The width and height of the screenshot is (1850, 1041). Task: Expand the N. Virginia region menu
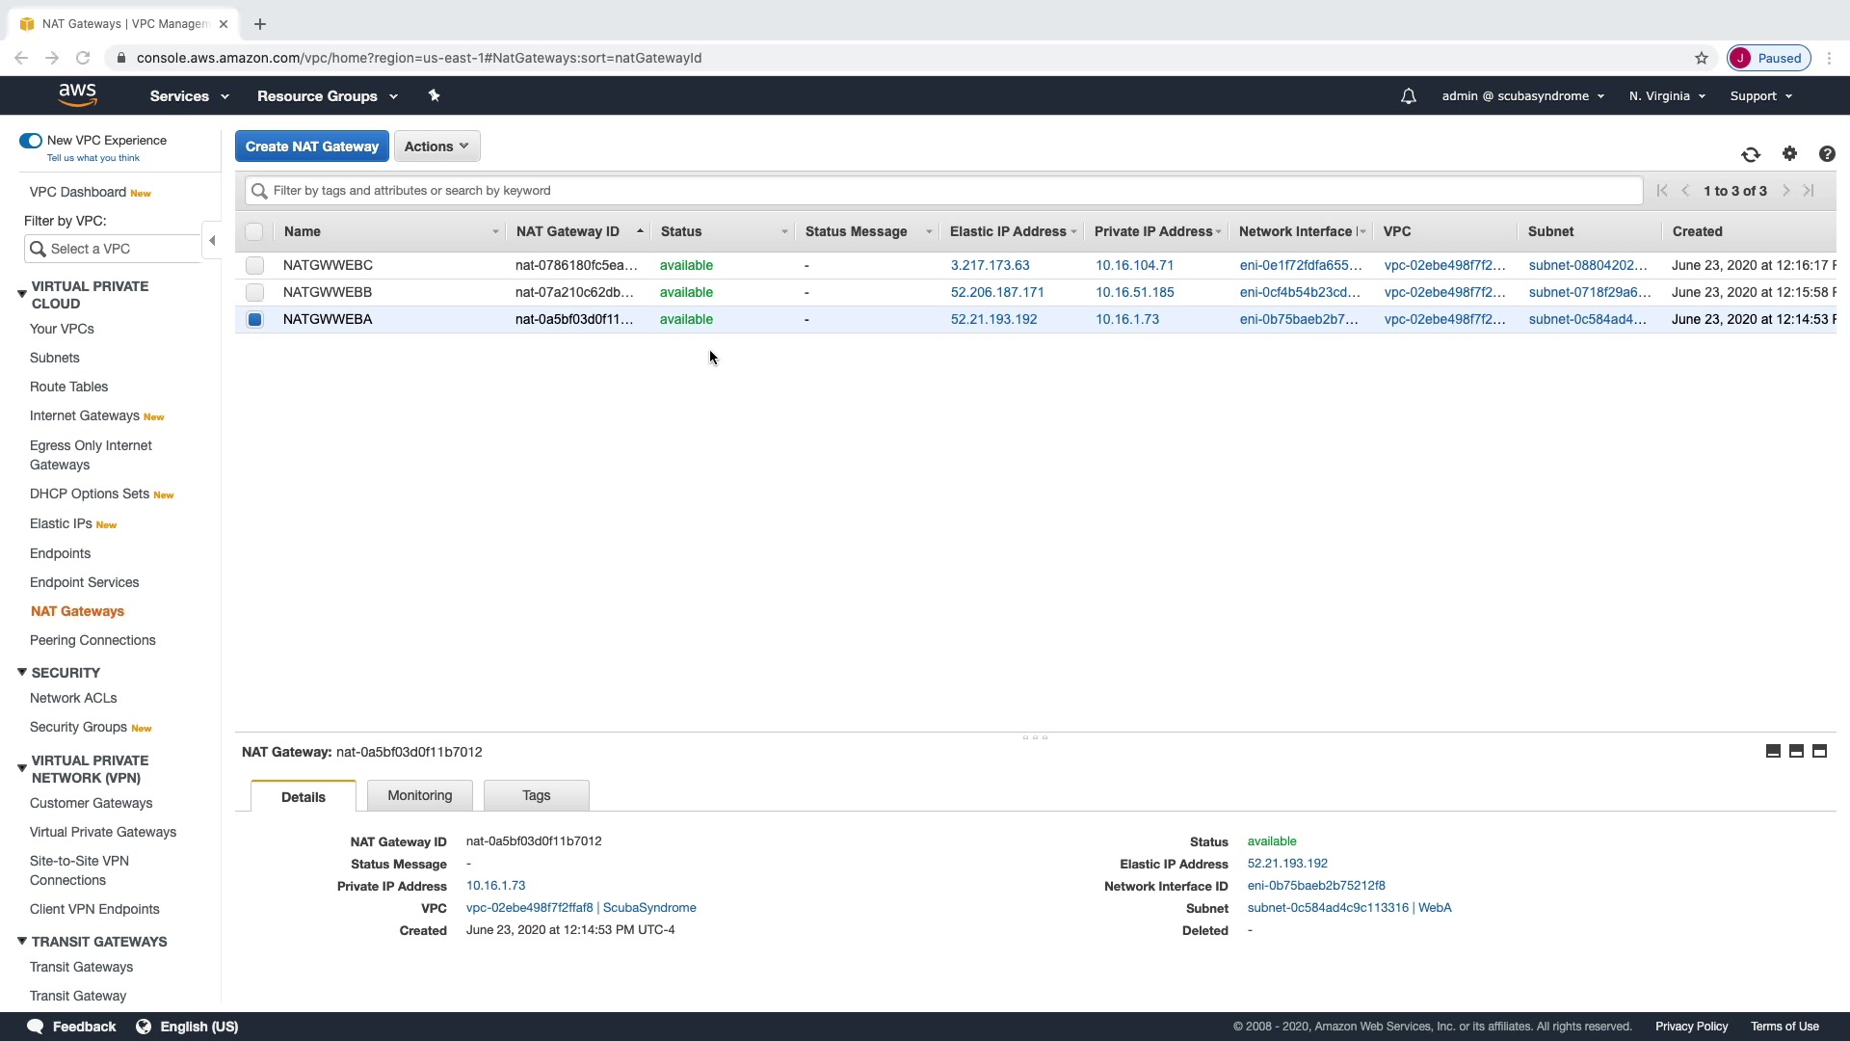pyautogui.click(x=1667, y=96)
